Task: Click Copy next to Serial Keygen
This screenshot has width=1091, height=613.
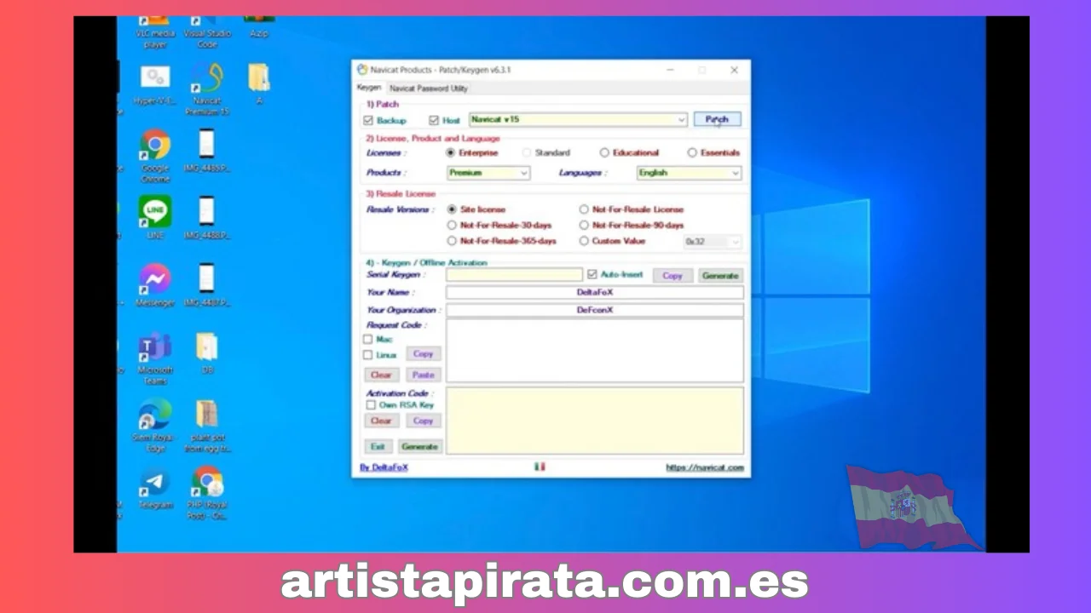Action: 672,276
